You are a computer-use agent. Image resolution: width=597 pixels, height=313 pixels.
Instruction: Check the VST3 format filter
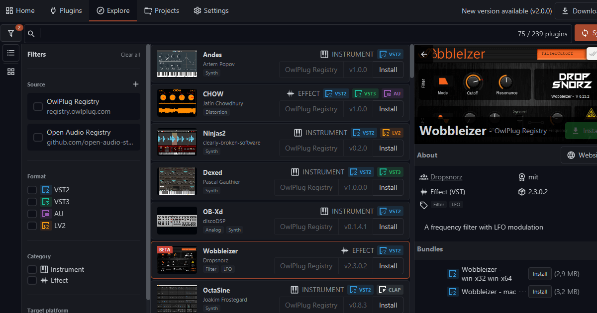coord(32,202)
